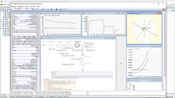Screen dimensions: 175x98
Task: Click the curved return arrow toolbar icon
Action: point(65,9)
